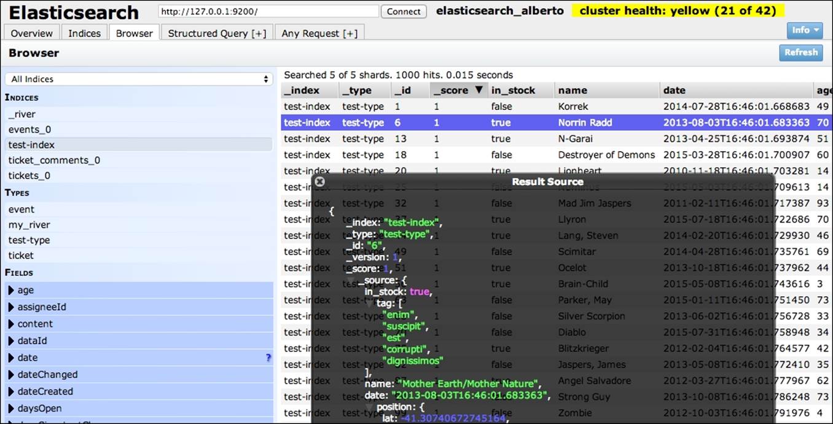Expand the daysOpen field triangle
This screenshot has height=424, width=833.
click(11, 409)
